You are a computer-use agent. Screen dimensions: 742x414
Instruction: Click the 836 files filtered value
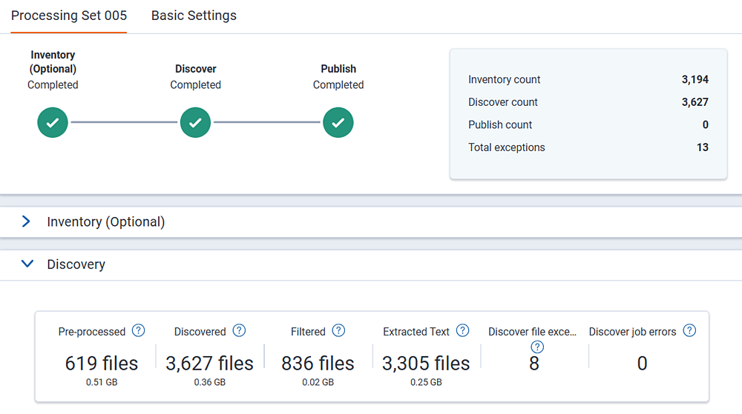318,364
